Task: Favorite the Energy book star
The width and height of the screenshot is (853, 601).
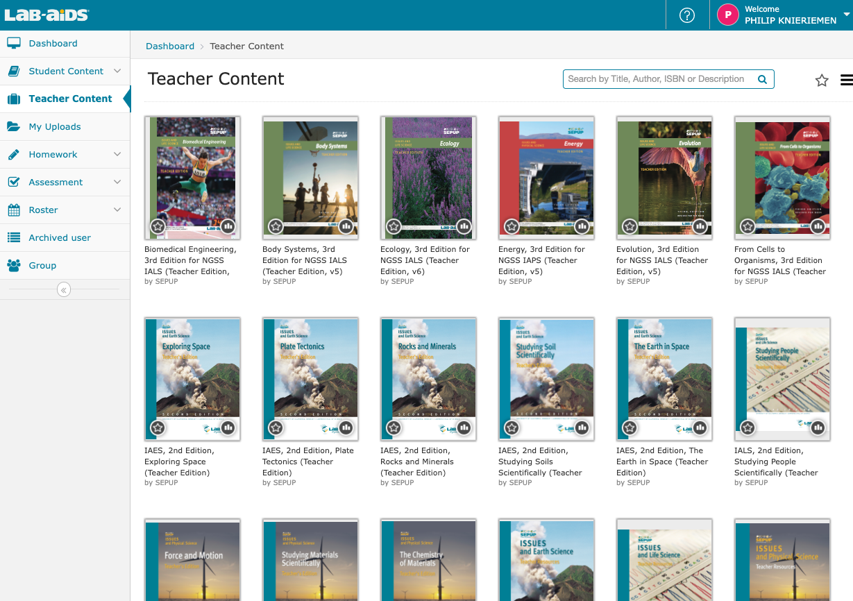Action: [512, 226]
